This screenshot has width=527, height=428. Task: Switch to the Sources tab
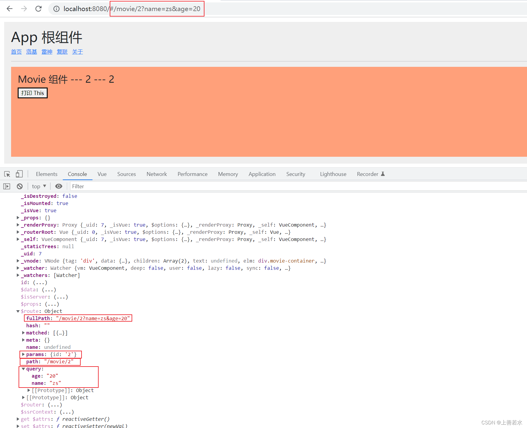pos(127,174)
